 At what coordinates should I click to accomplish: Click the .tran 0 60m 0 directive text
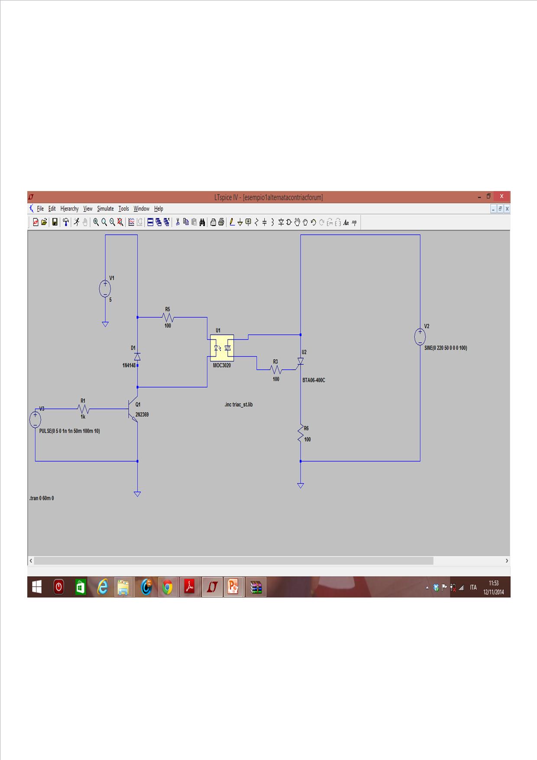pos(42,498)
